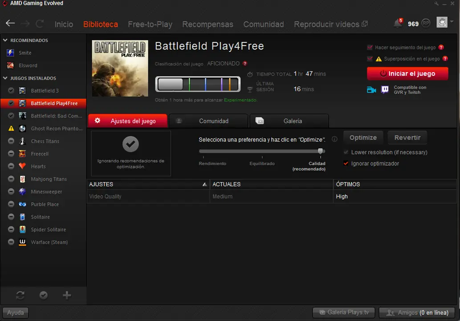460x321 pixels.
Task: Select the Elsword game icon
Action: click(11, 65)
